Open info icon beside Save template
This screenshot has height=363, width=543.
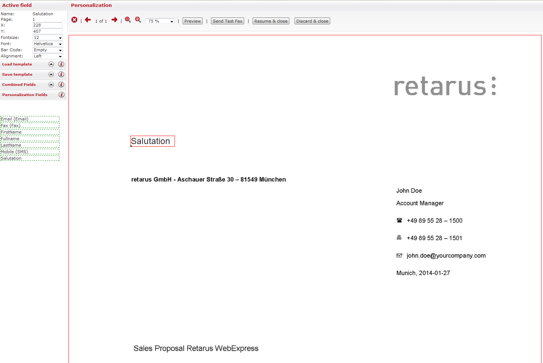click(61, 75)
